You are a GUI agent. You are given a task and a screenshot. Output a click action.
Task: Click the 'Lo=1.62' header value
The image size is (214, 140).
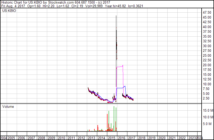(63, 6)
